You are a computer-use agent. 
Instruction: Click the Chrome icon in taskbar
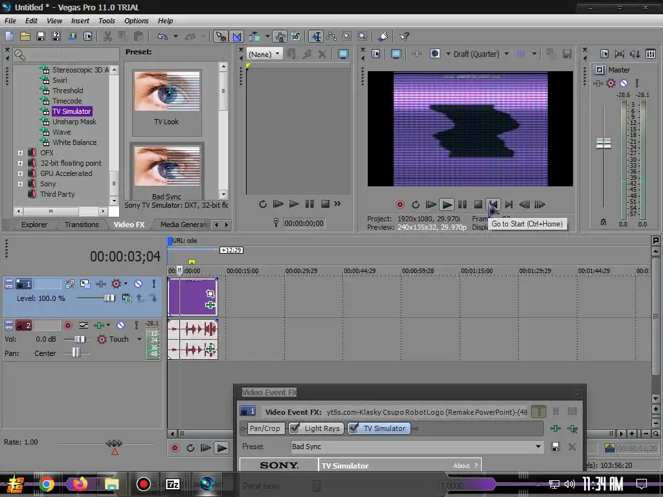point(47,484)
